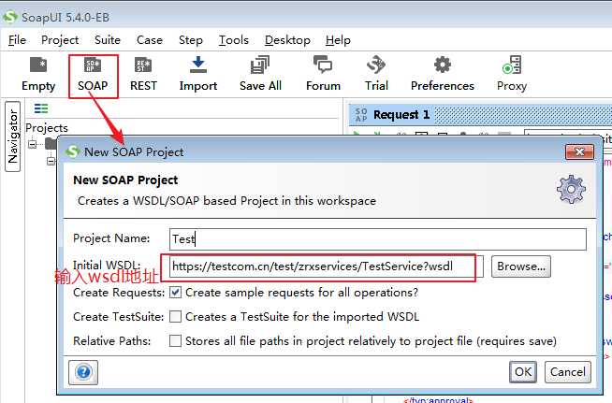Click Save All in the toolbar
Screen dimensions: 612x403
[260, 75]
